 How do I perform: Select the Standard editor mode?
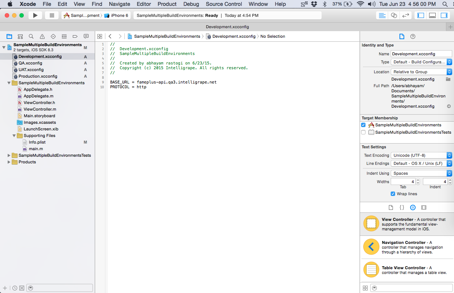tap(382, 15)
